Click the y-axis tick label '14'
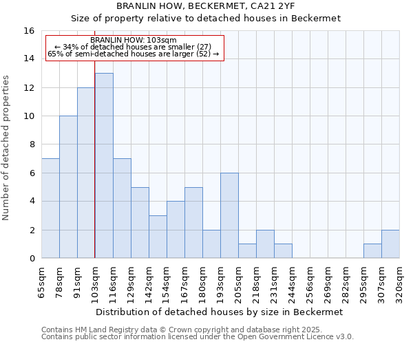 click(29, 58)
